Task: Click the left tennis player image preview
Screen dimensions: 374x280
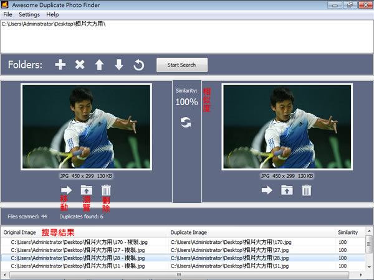Action: (86, 127)
